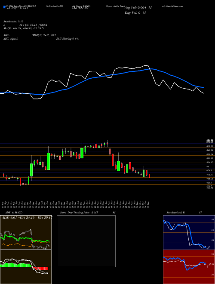Viewport: 215px width, 284px height.
Task: Click the 441.63 price axis label
Action: (209, 179)
